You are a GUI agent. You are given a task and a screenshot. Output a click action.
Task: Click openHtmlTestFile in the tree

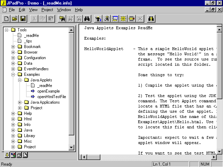coord(51,97)
